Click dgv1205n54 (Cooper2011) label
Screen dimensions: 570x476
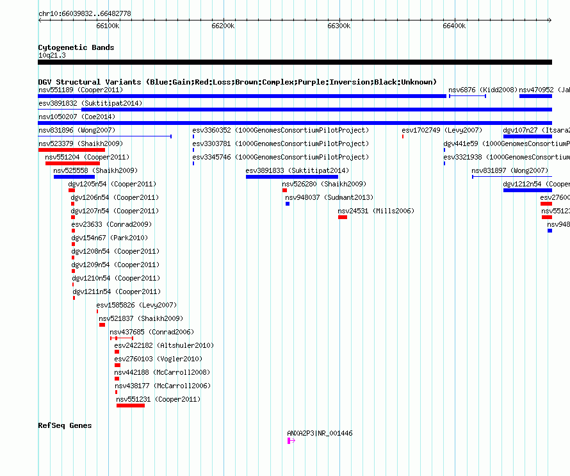tap(112, 184)
